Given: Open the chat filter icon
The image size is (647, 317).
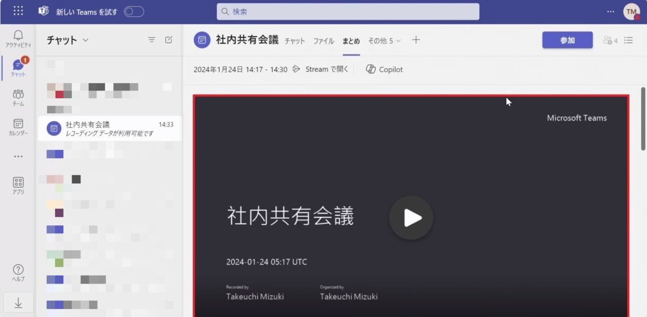Looking at the screenshot, I should click(x=152, y=39).
